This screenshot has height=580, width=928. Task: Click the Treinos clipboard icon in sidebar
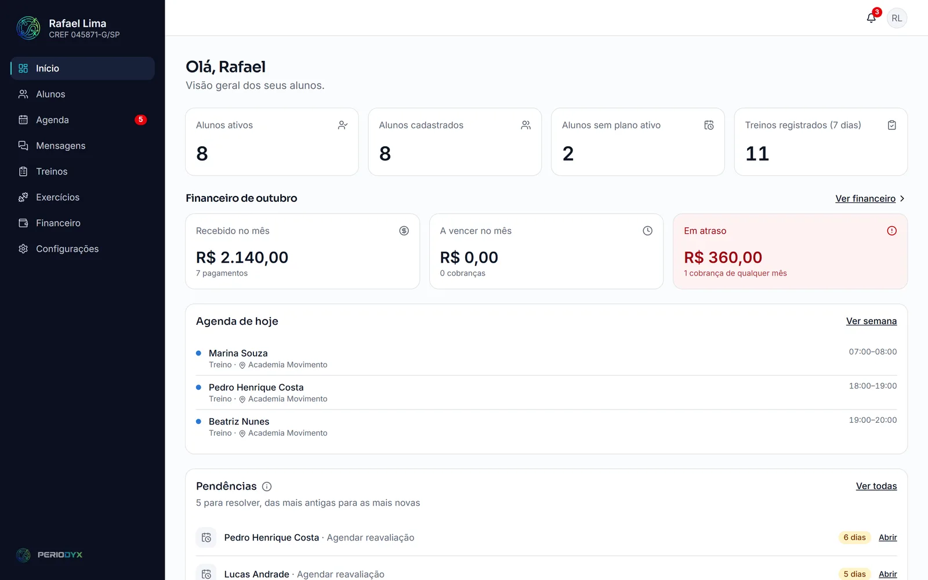[23, 171]
